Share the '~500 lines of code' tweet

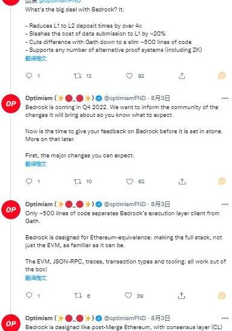tap(181, 295)
